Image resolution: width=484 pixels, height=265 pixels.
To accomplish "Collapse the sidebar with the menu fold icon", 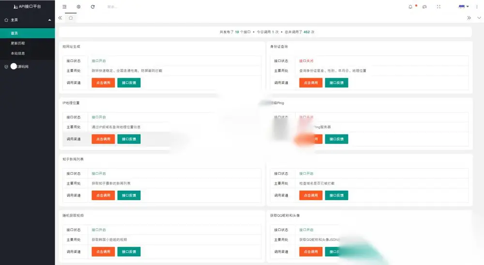I will [x=64, y=6].
